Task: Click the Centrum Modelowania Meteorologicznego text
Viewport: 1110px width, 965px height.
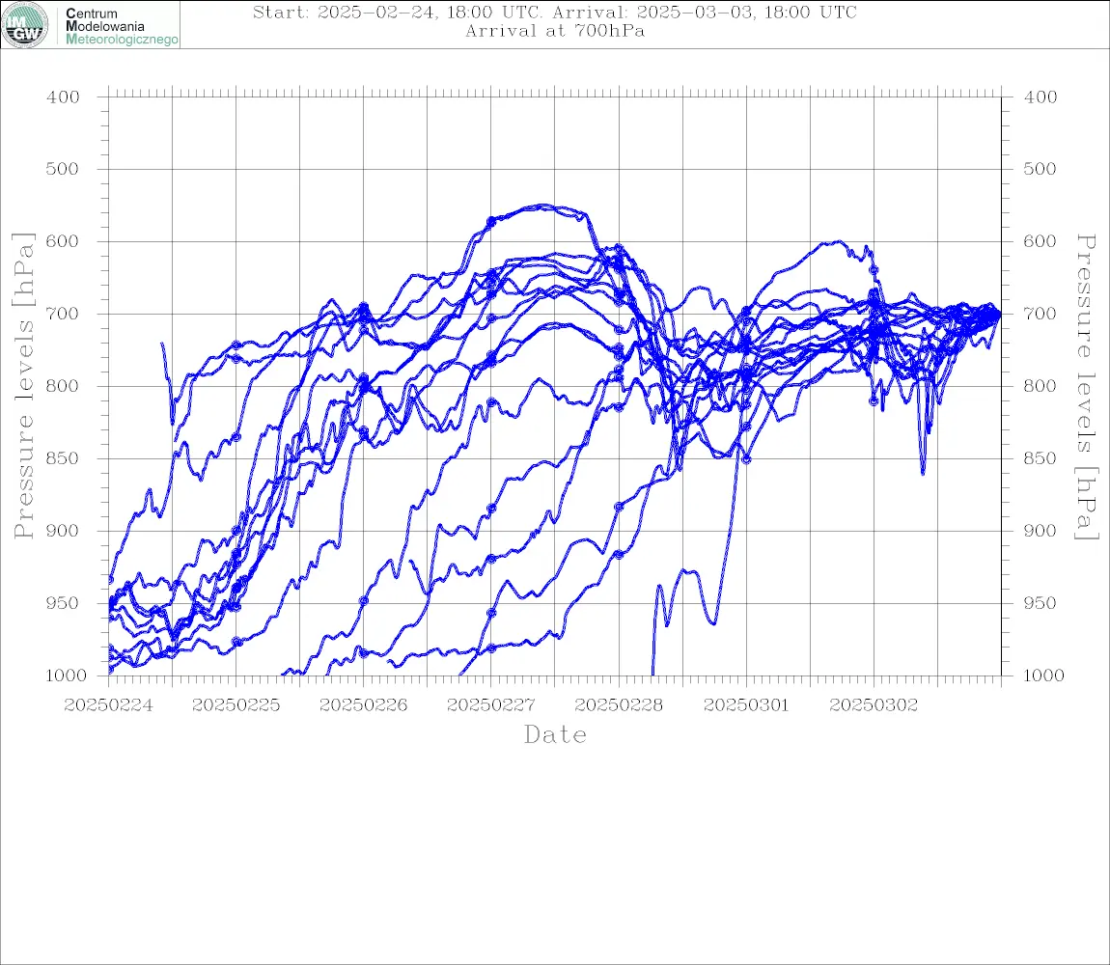Action: pos(122,26)
